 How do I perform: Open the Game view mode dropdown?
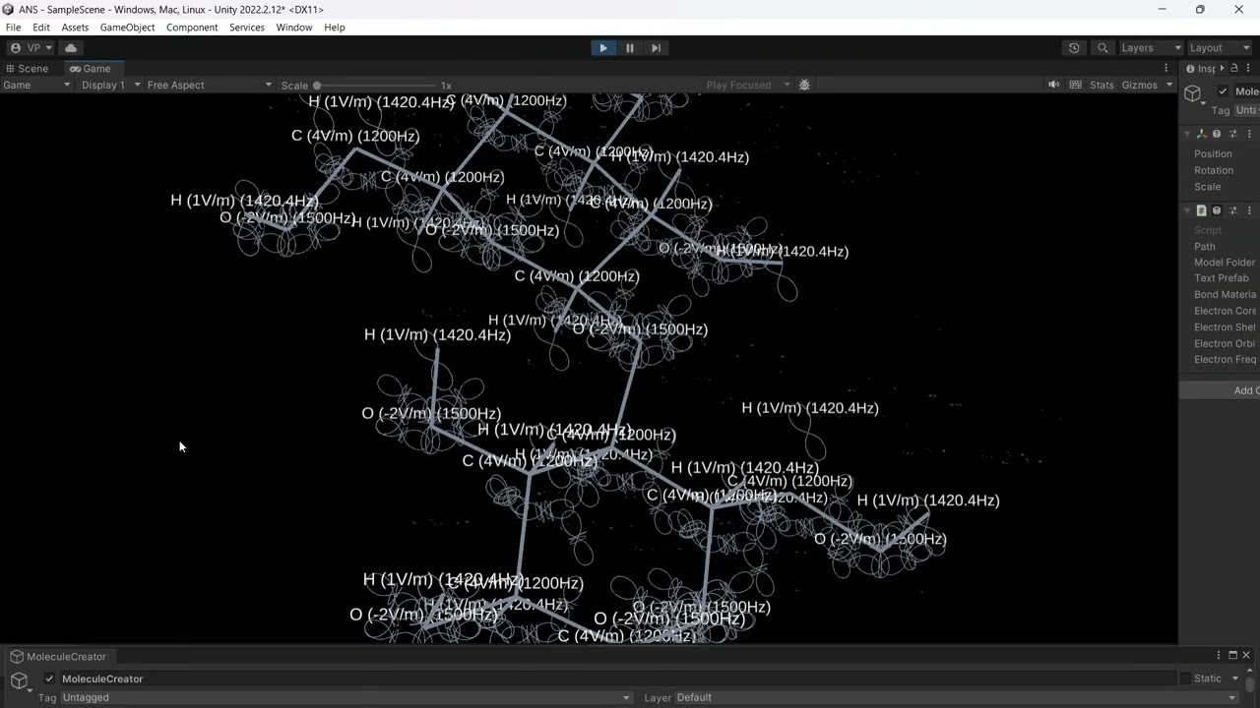point(36,85)
